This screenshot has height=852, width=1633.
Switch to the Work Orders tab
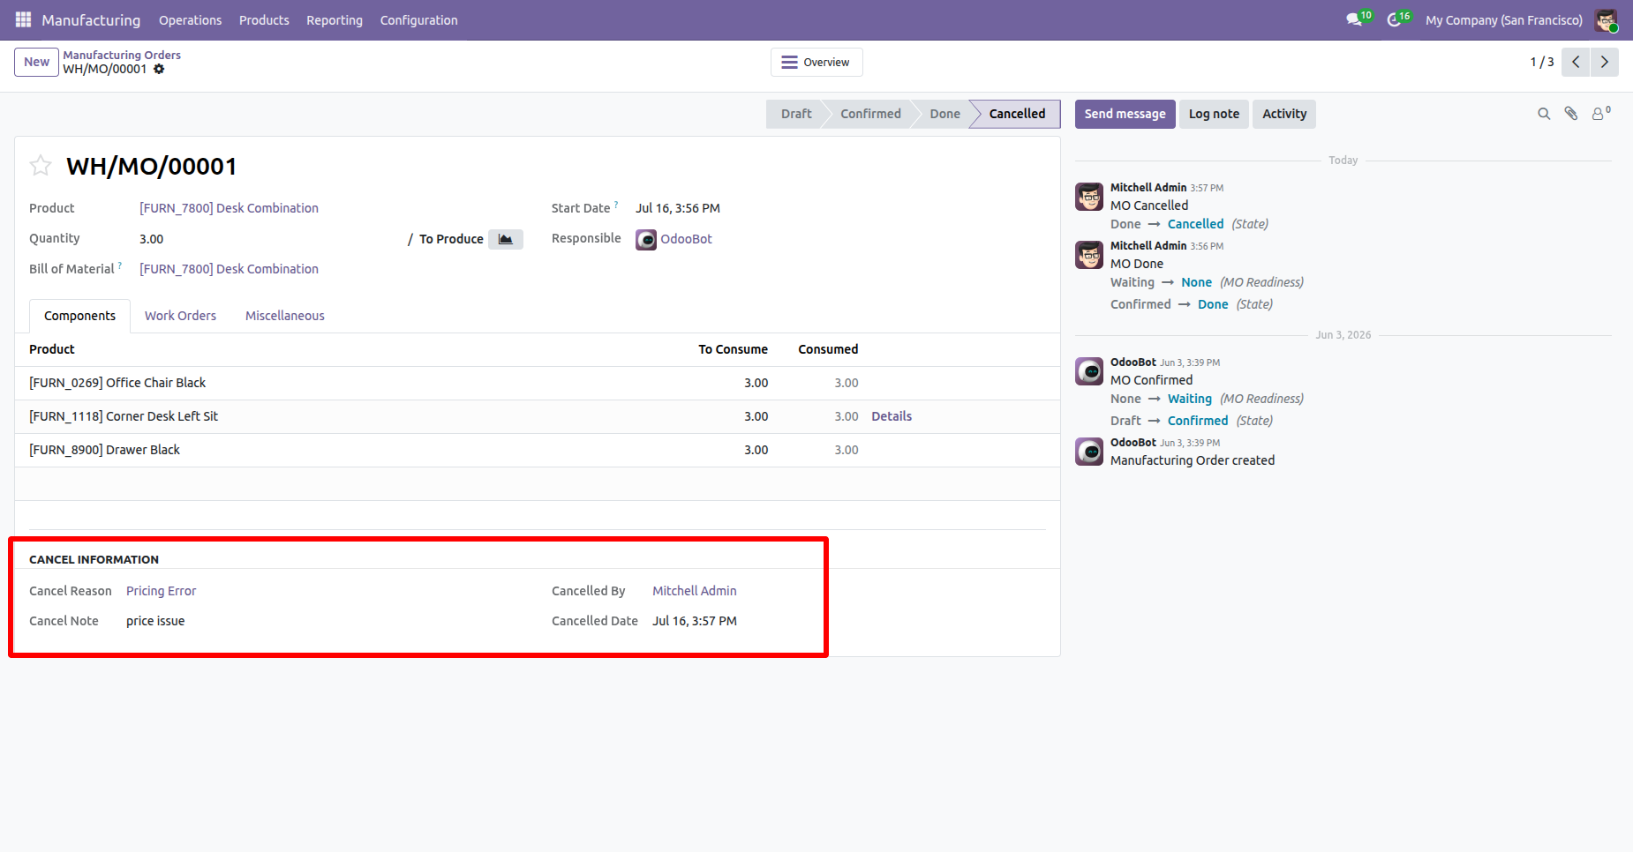coord(180,316)
